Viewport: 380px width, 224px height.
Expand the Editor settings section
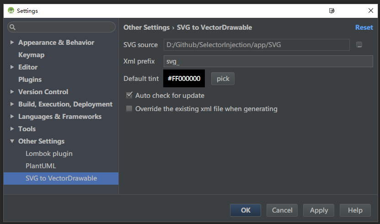[12, 67]
